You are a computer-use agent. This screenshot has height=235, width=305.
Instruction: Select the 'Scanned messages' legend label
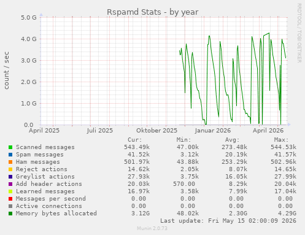coord(45,147)
